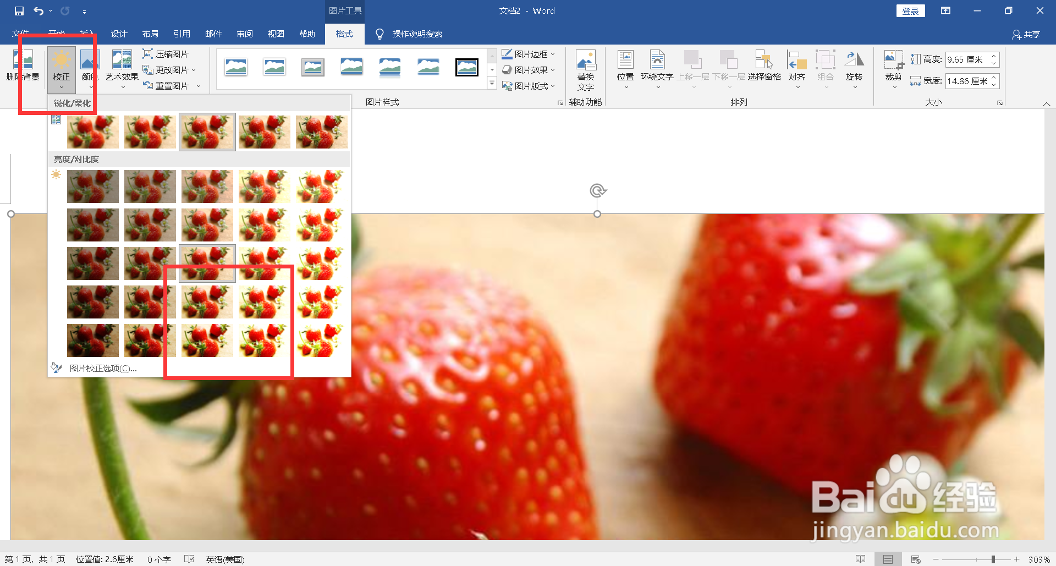Screen dimensions: 1056x566
Task: Select top-left brightness/contrast thumbnail
Action: 93,186
